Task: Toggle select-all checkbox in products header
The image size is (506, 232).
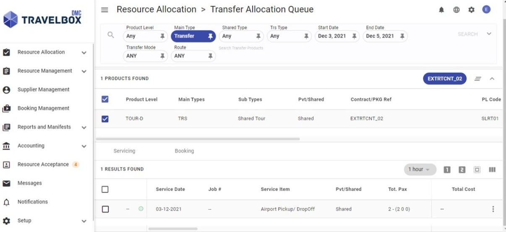Action: tap(105, 99)
